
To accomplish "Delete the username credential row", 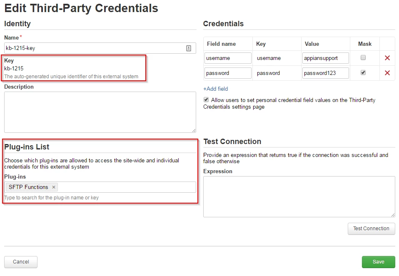I will tap(387, 58).
